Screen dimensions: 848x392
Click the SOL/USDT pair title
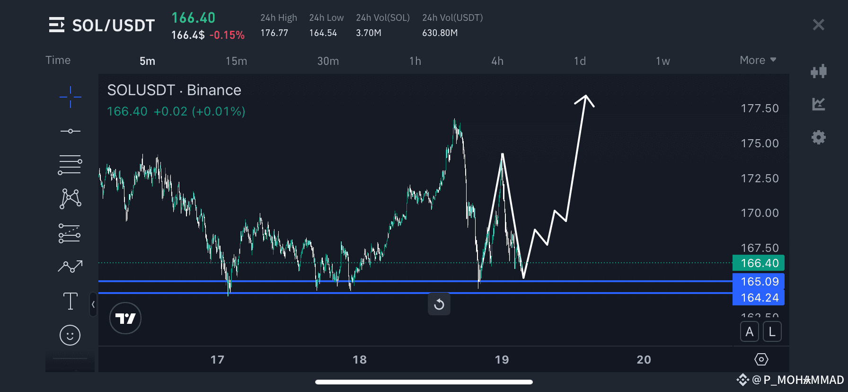[x=113, y=25]
